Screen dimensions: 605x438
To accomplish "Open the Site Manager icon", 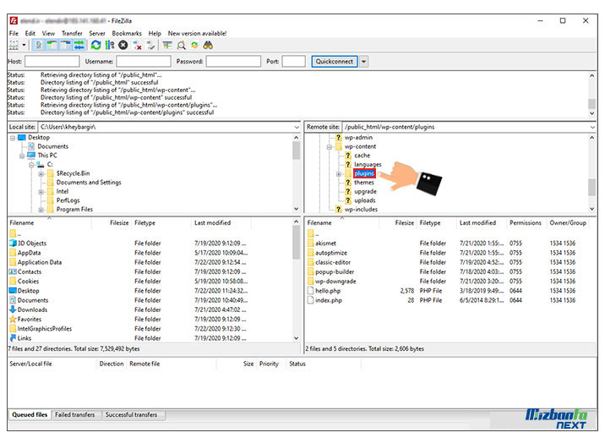I will (14, 46).
